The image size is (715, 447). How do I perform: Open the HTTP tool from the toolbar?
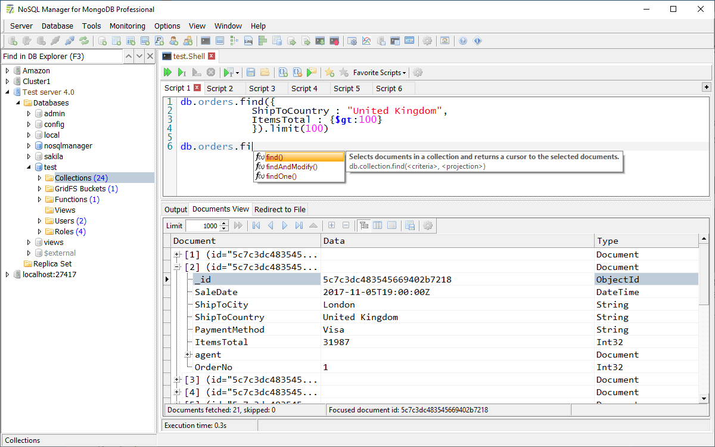pyautogui.click(x=409, y=40)
